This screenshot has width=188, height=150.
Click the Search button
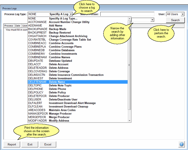point(175,20)
